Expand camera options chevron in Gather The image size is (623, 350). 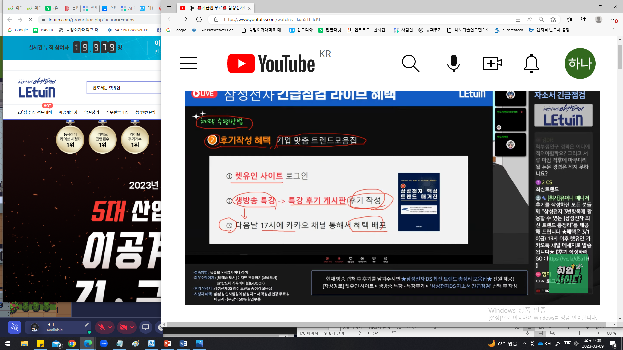point(132,327)
